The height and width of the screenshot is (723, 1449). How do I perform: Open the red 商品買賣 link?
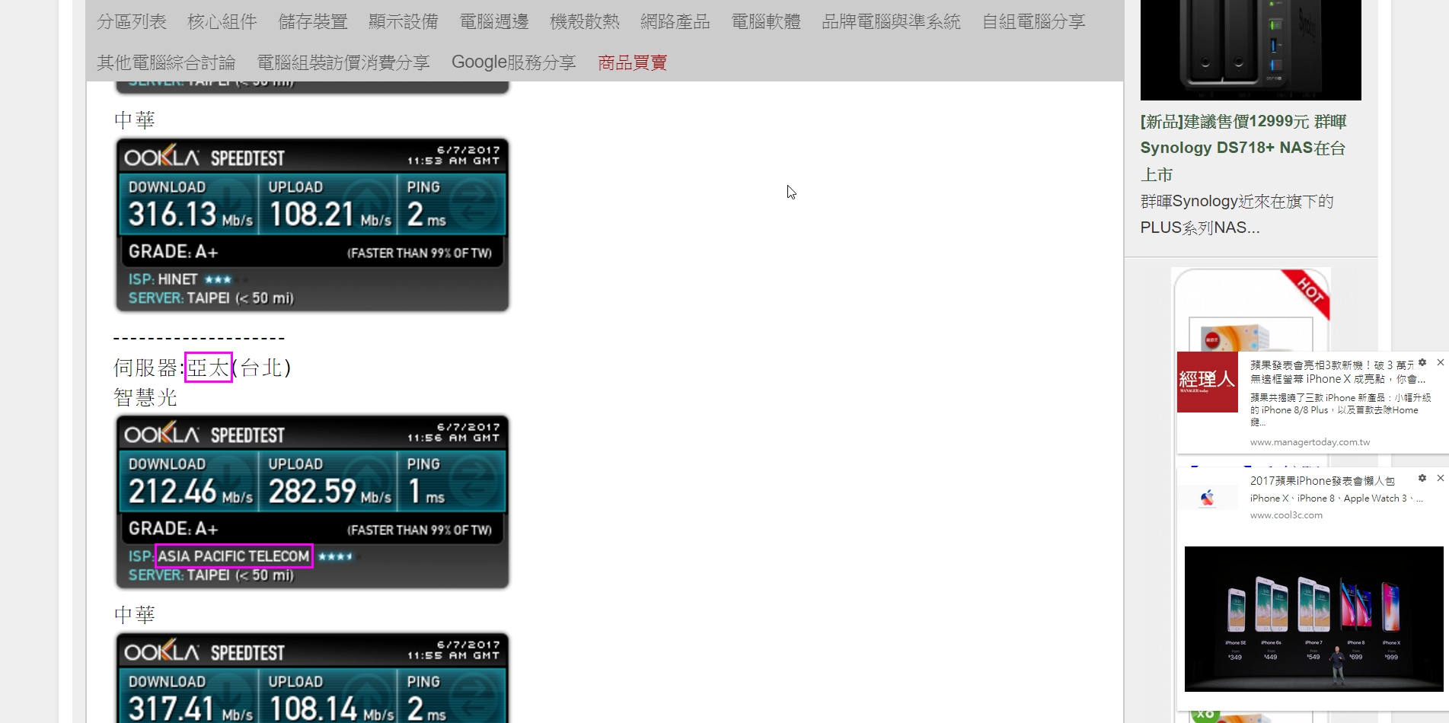[x=633, y=62]
